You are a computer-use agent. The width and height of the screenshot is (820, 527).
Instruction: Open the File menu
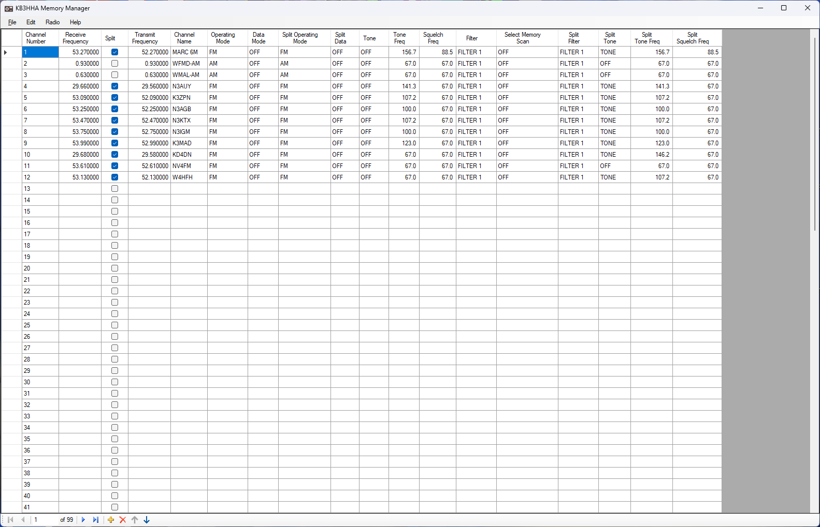point(12,22)
